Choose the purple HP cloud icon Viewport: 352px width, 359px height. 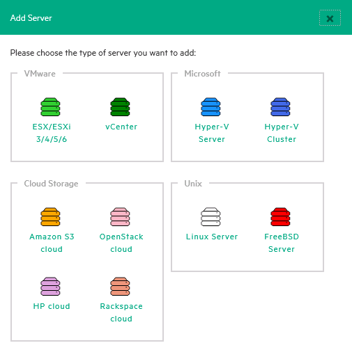coord(50,287)
